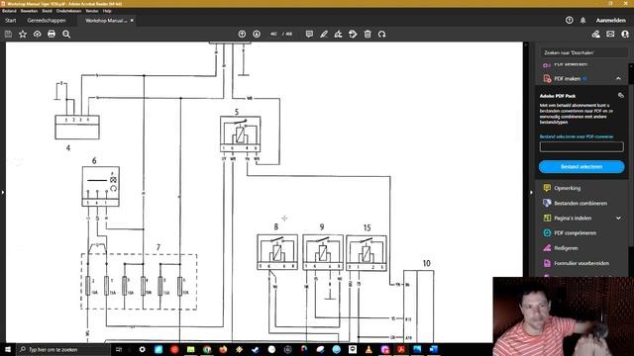Expand the Pagina's indelen dropdown chevron

618,218
